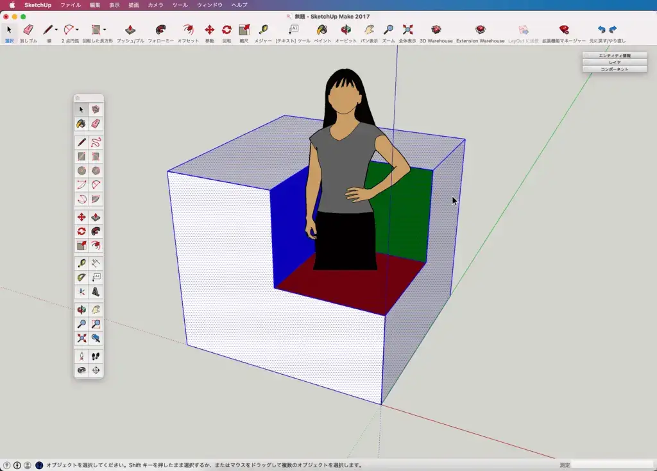Open the ヘルプ menu
This screenshot has height=471, width=657.
coord(239,5)
